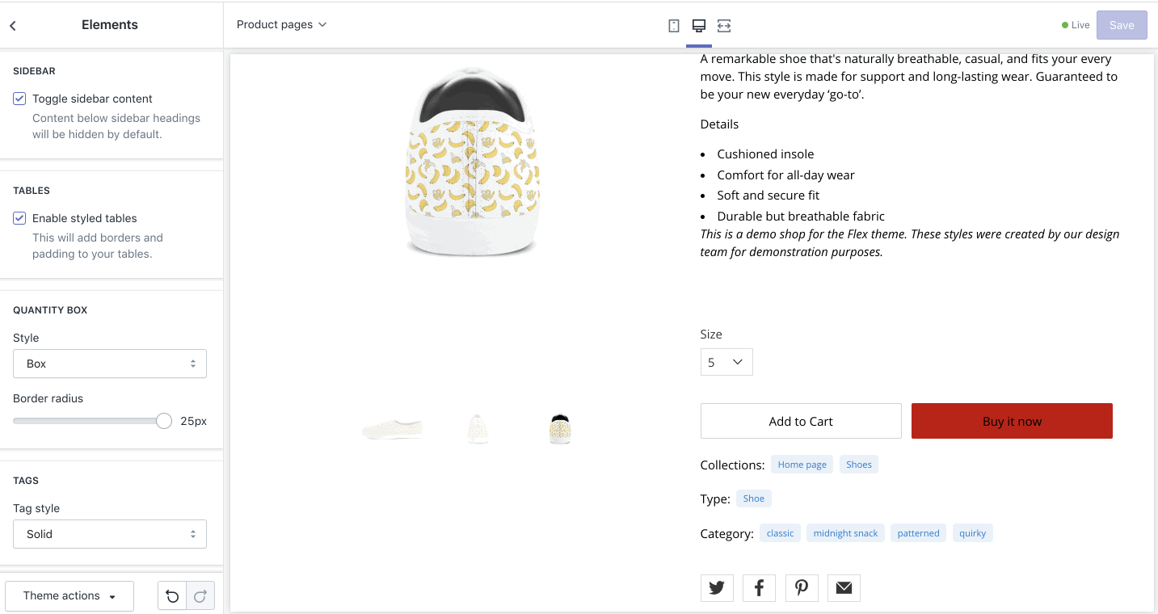The width and height of the screenshot is (1158, 614).
Task: Open the Pinterest share icon
Action: click(x=802, y=587)
